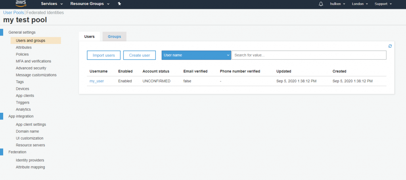Click the Account status column header
406x180 pixels.
pyautogui.click(x=156, y=71)
